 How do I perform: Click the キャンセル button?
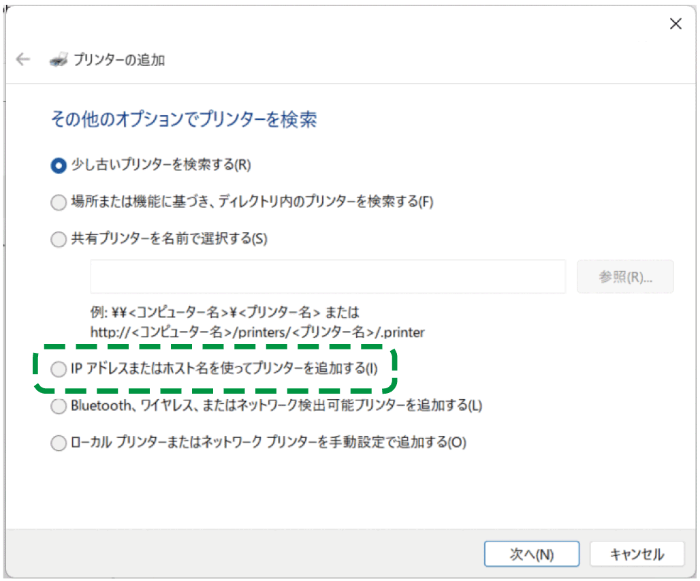(x=637, y=554)
